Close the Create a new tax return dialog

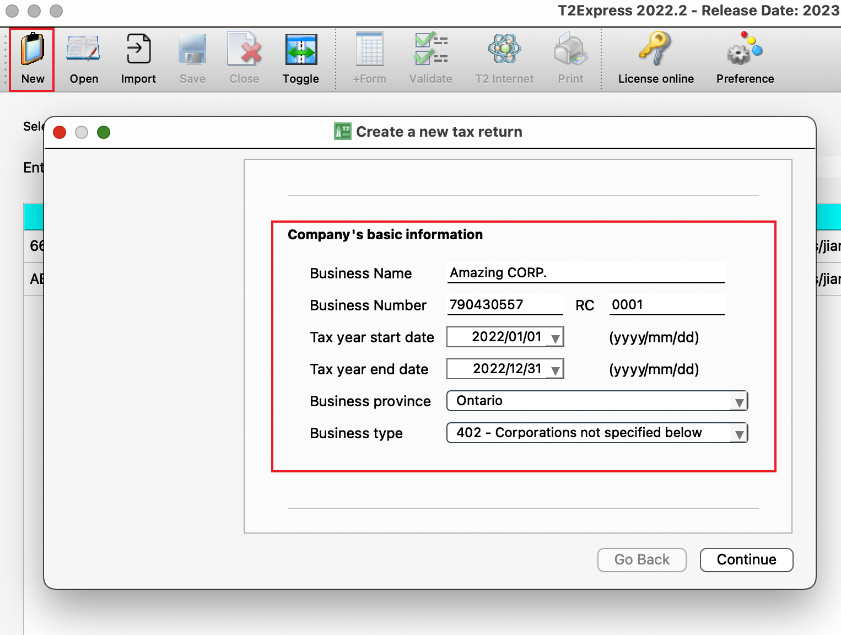click(60, 132)
